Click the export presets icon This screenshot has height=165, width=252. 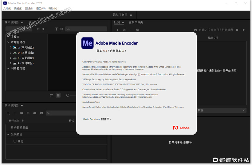[x=41, y=113]
